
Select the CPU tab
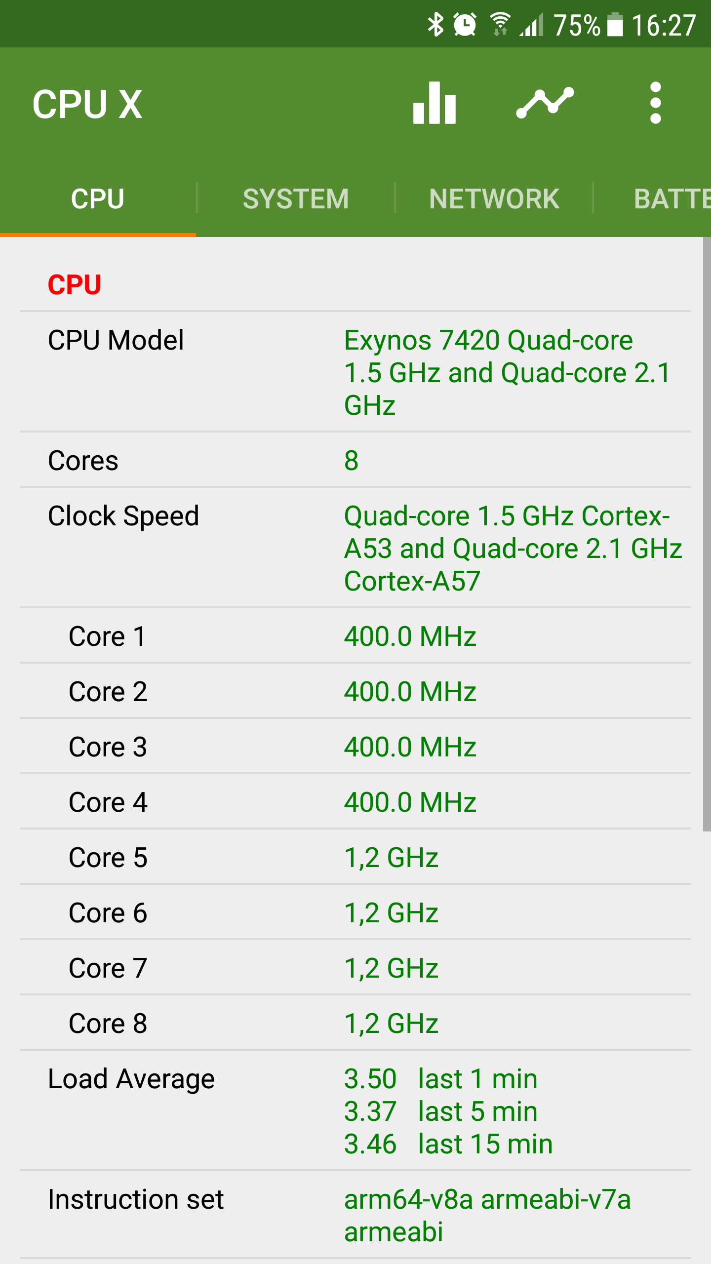point(98,198)
